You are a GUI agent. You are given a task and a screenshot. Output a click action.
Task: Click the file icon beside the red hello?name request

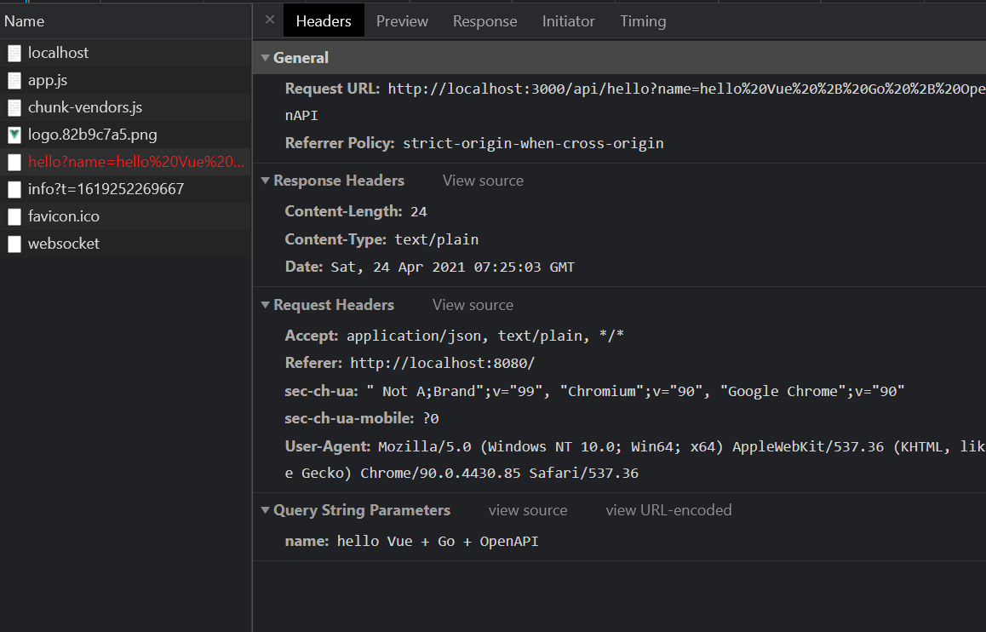(x=14, y=162)
